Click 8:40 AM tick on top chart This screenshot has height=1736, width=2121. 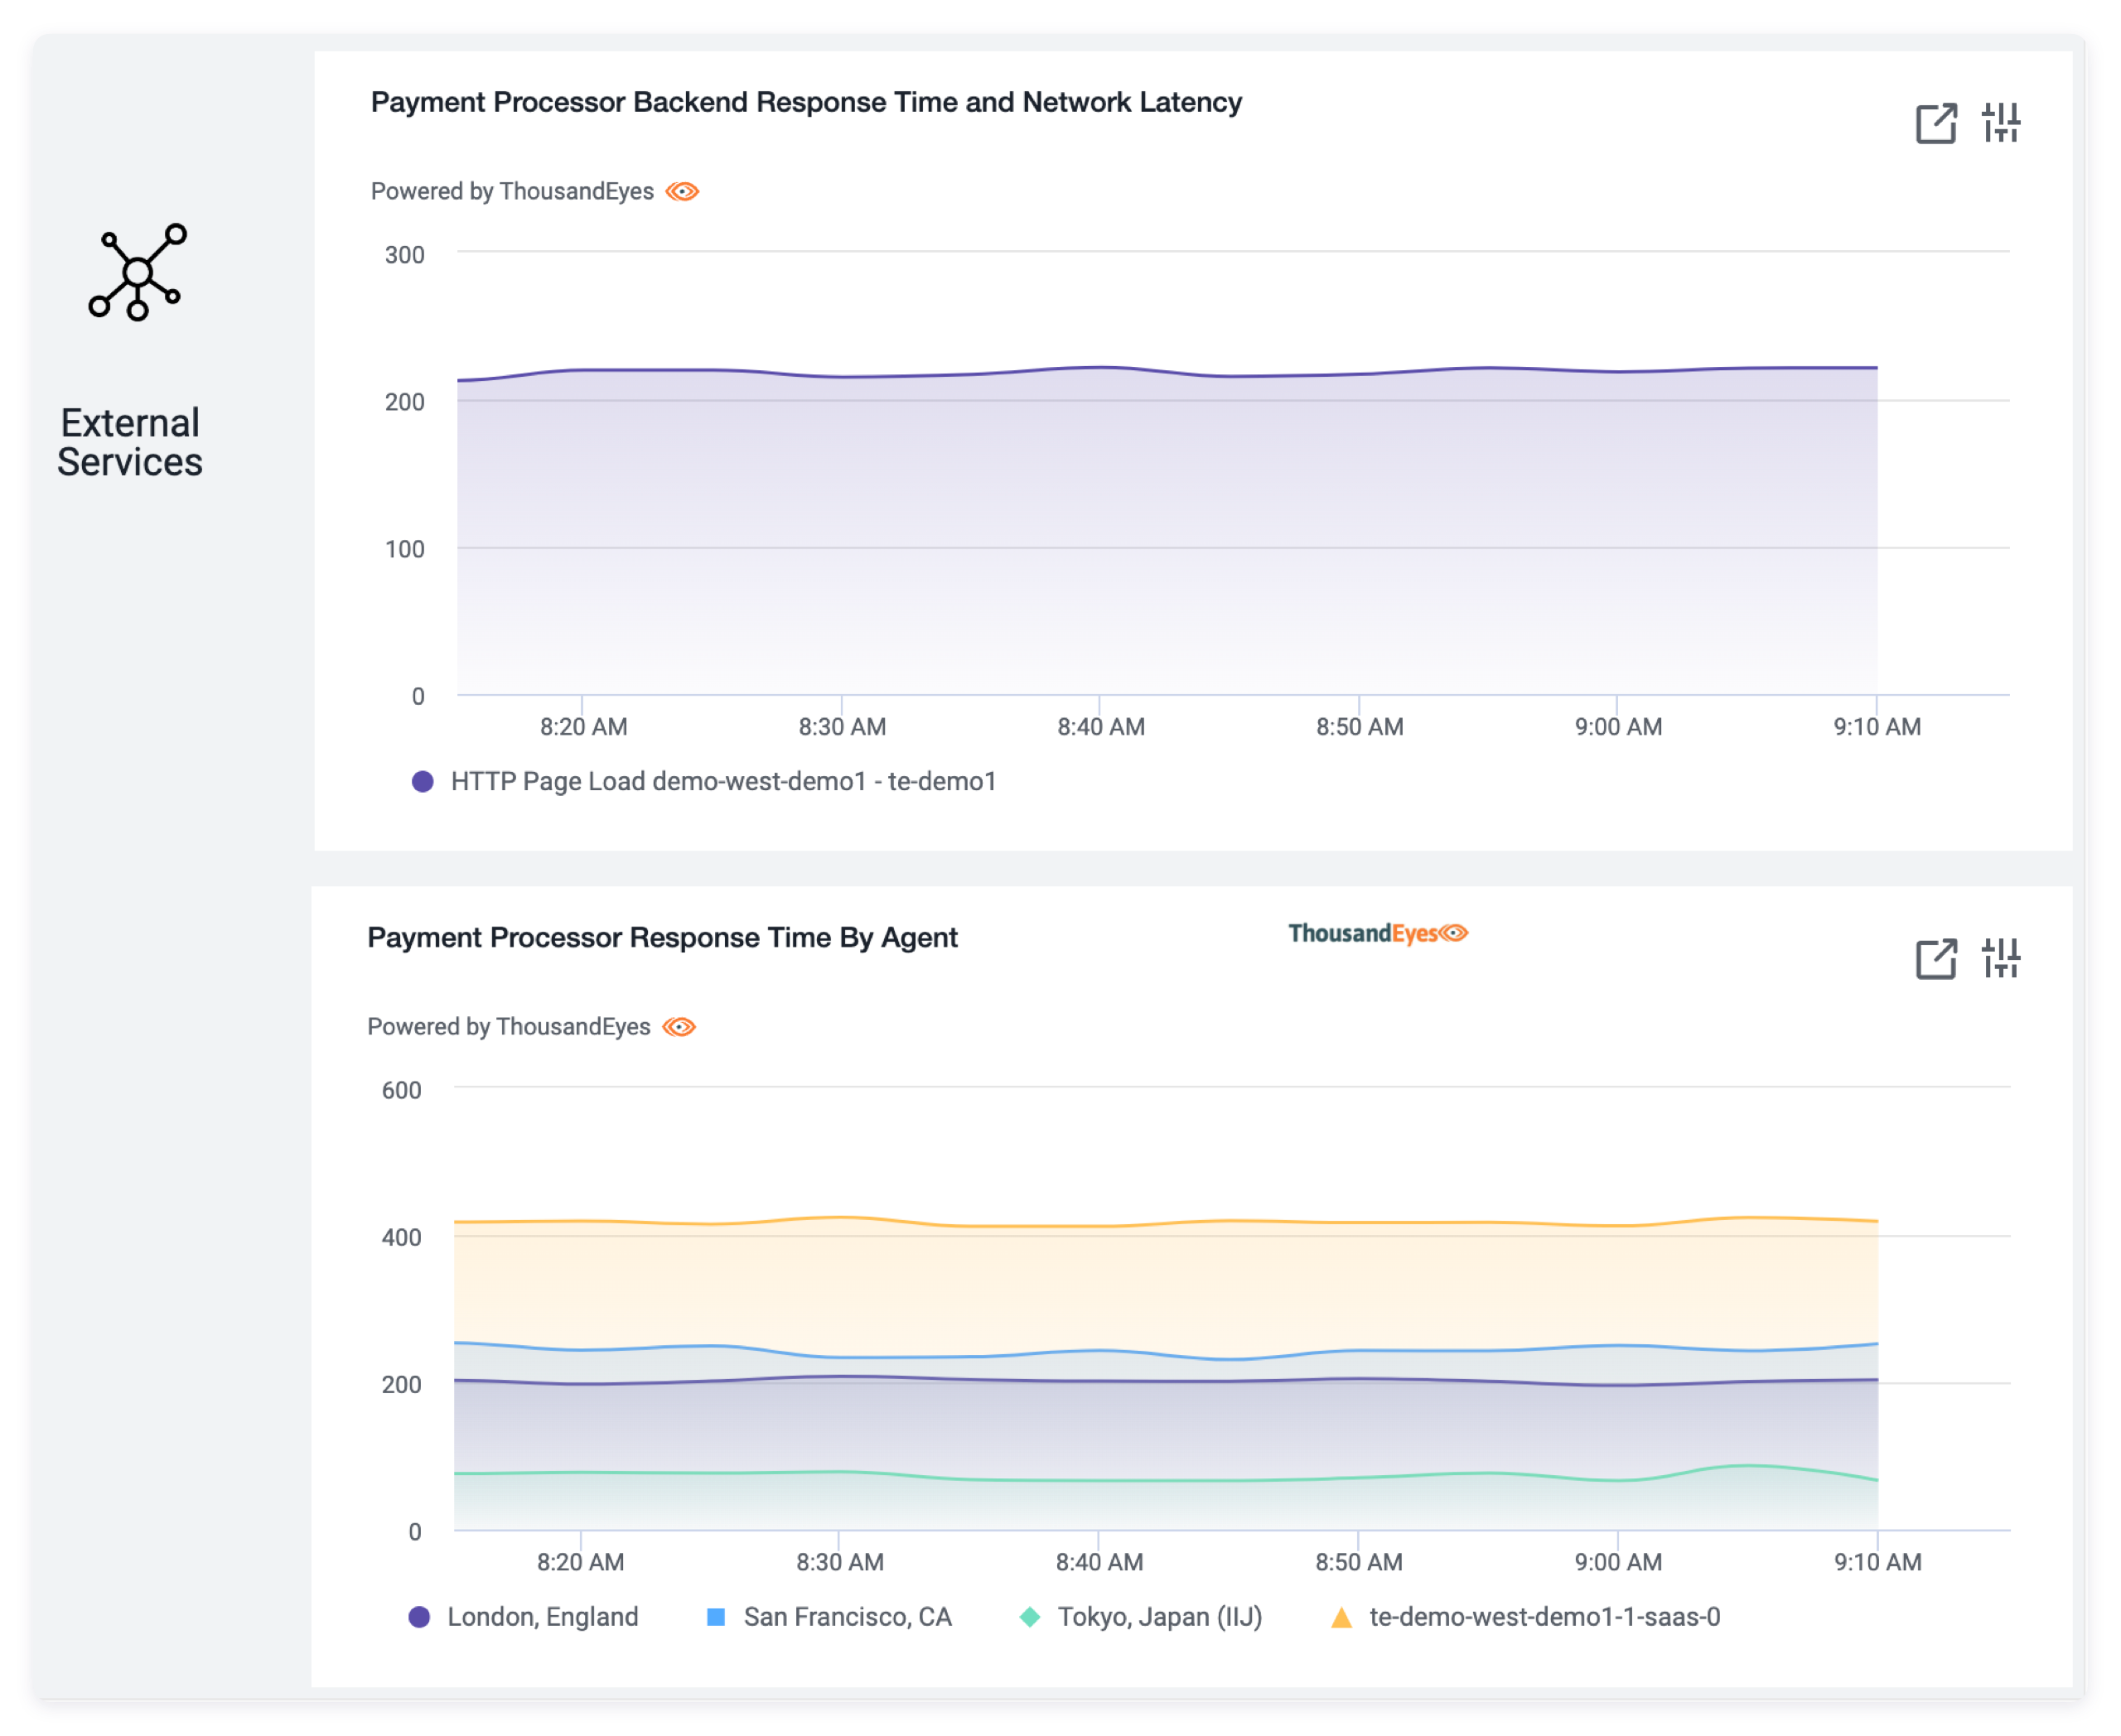coord(1100,727)
